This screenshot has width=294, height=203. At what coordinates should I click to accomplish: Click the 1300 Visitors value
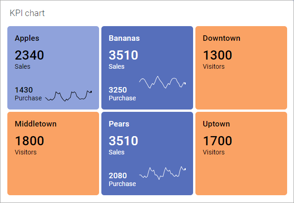[x=217, y=55]
